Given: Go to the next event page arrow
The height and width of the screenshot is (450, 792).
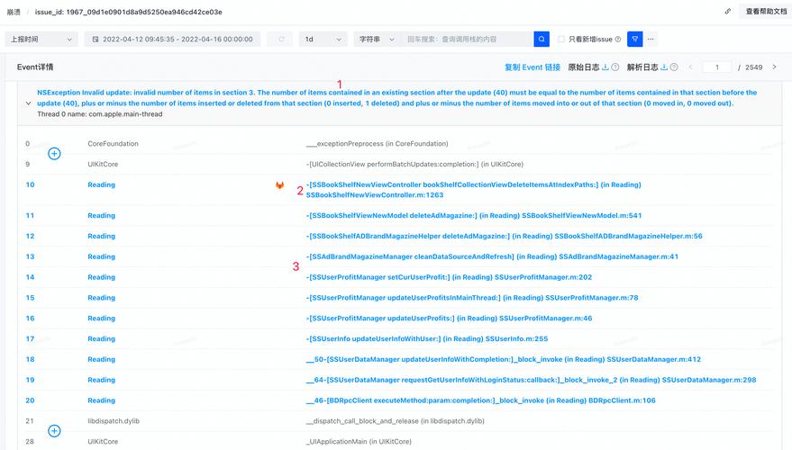Looking at the screenshot, I should (774, 67).
